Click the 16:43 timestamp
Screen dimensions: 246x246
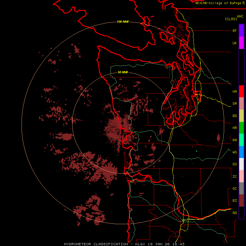[x=179, y=244]
